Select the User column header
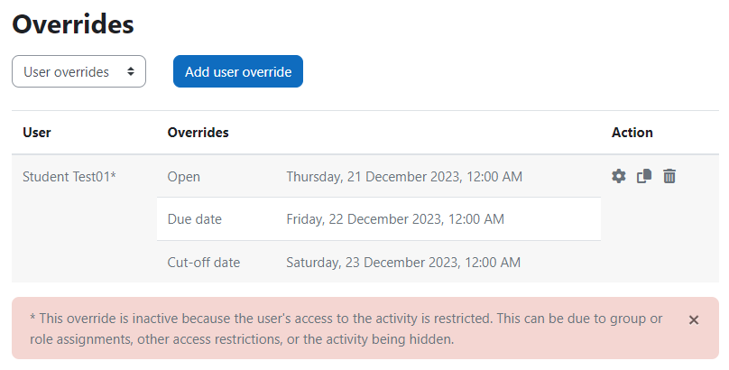The height and width of the screenshot is (370, 729). pyautogui.click(x=37, y=133)
